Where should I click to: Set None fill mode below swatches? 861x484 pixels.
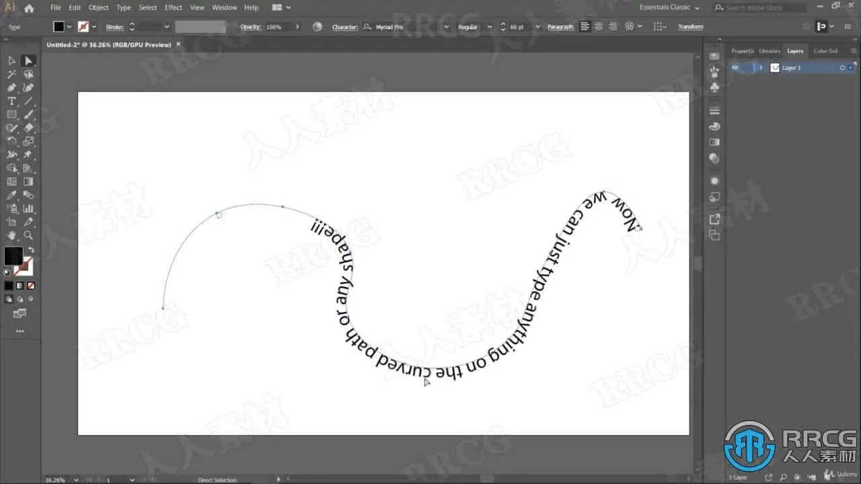pos(30,286)
